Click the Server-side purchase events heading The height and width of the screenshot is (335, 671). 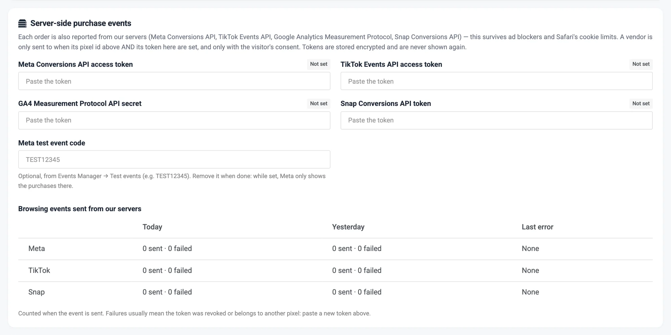tap(81, 23)
